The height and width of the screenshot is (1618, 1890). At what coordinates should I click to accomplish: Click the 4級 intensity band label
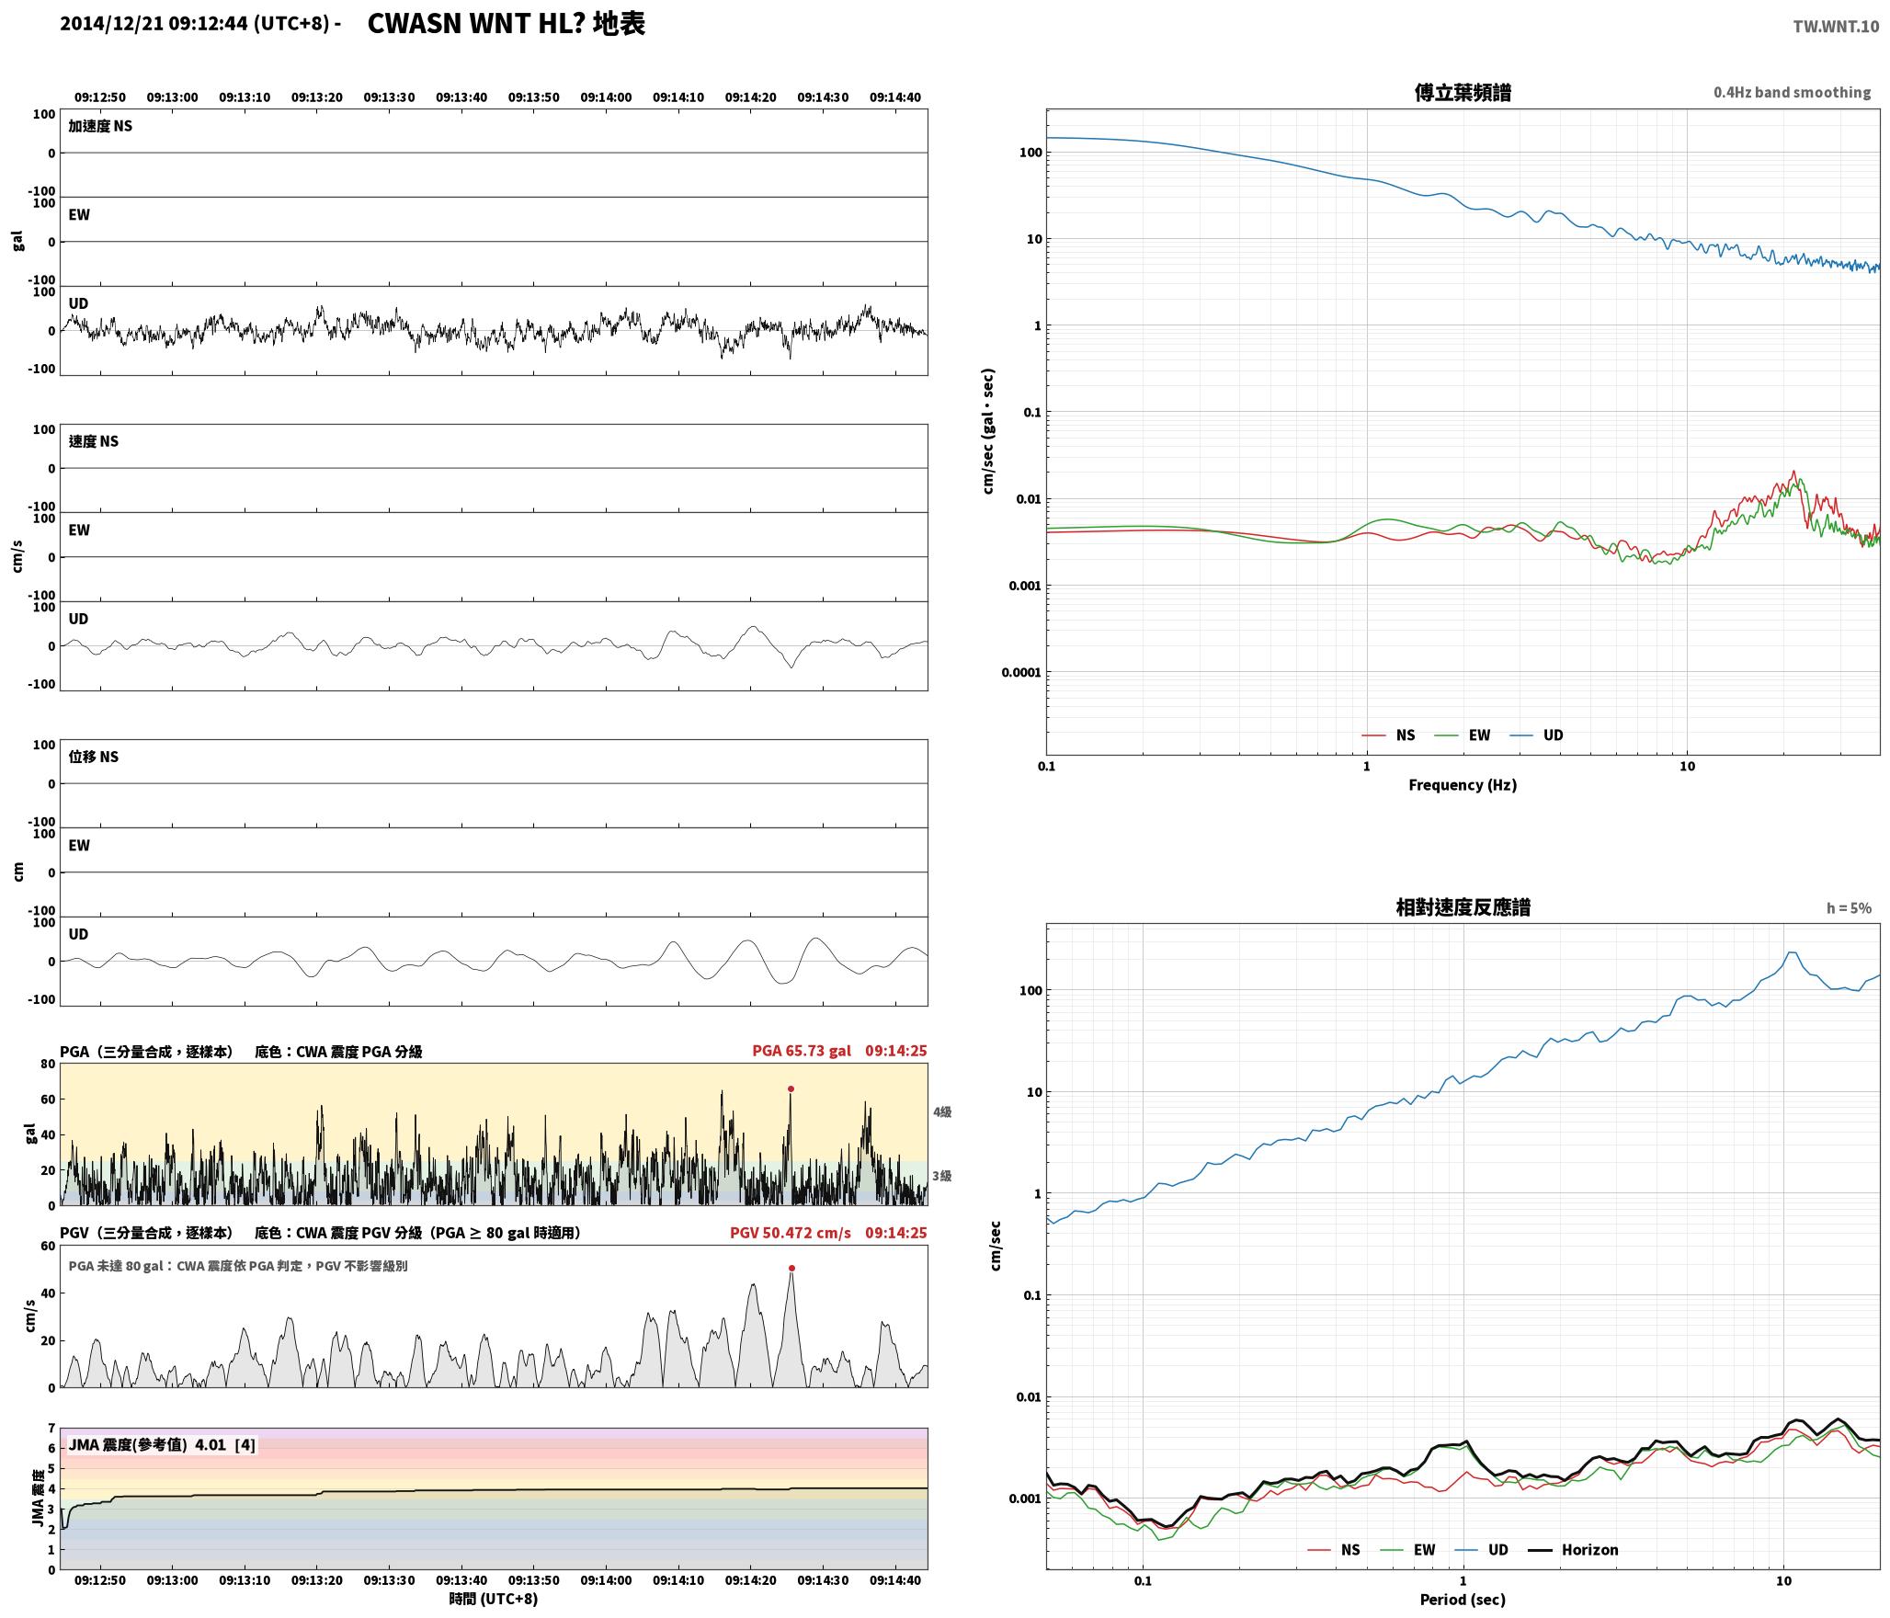click(942, 1112)
